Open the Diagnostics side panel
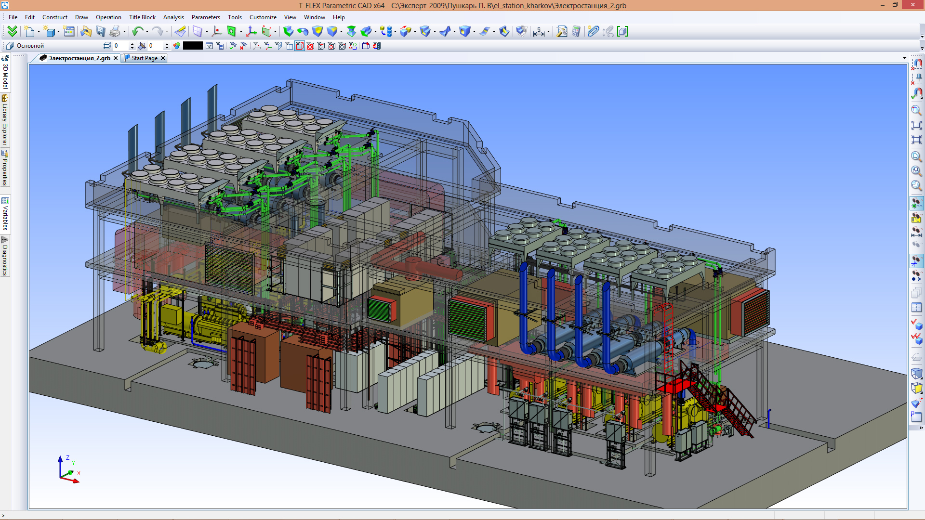This screenshot has height=520, width=925. tap(5, 256)
